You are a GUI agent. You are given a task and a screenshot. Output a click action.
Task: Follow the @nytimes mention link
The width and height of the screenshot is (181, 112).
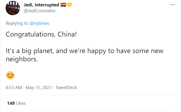39,23
